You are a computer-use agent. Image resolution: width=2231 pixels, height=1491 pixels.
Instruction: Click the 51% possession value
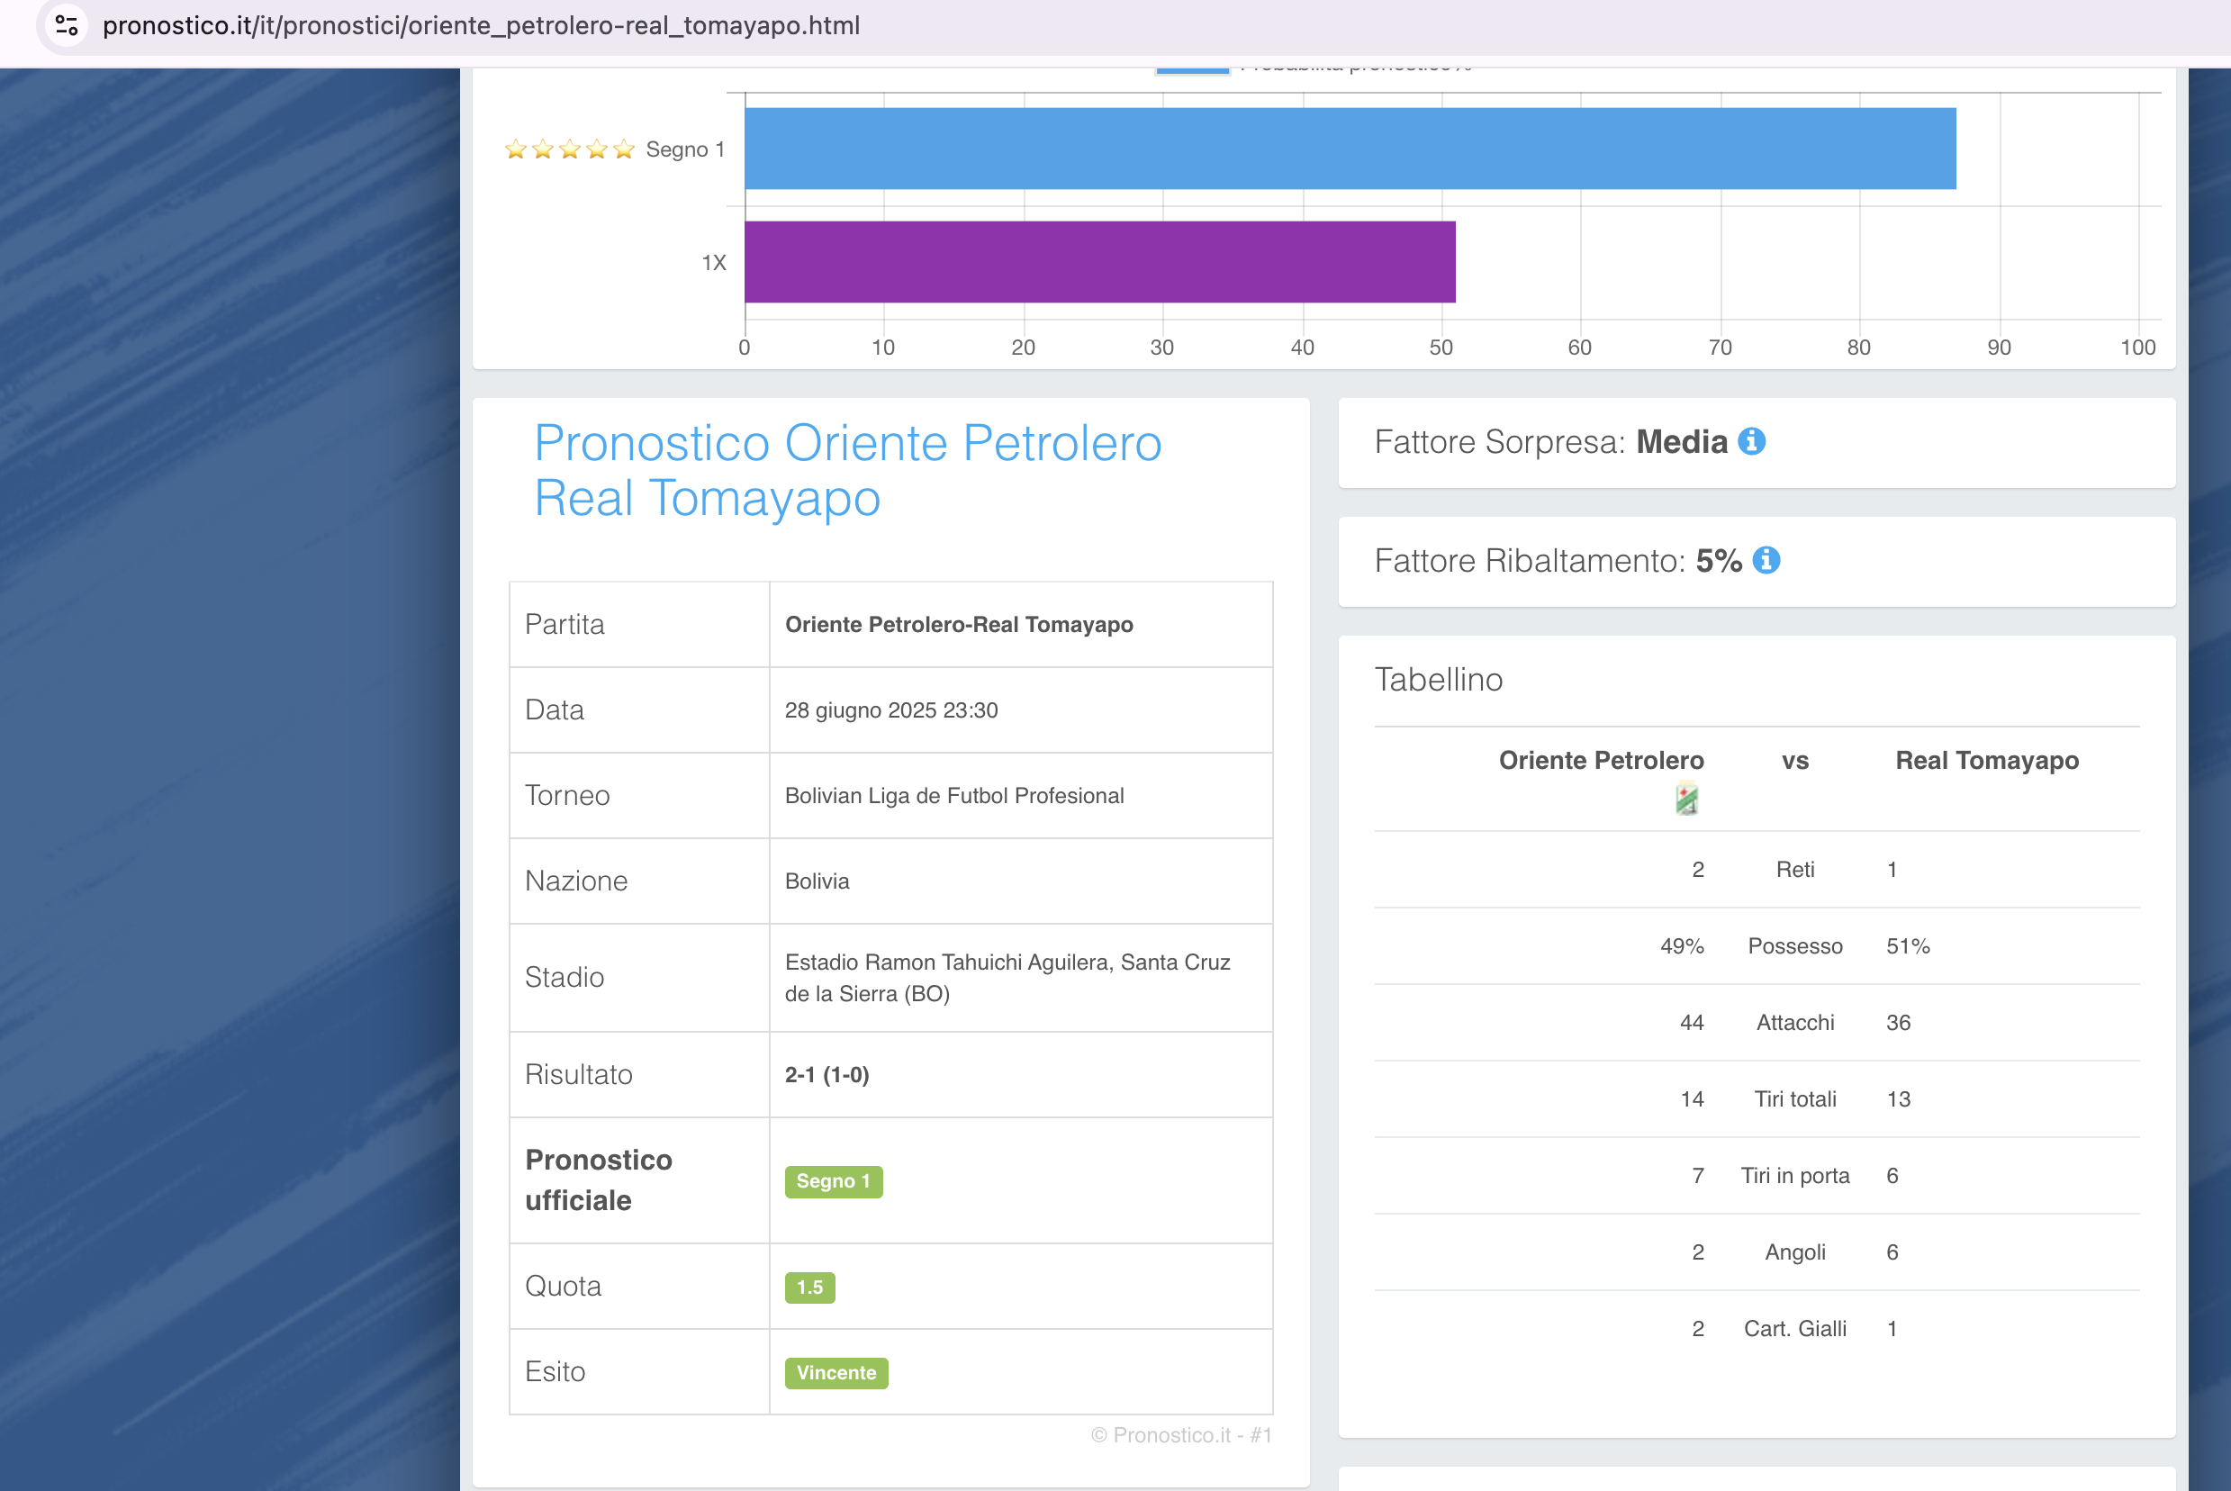(x=1909, y=946)
